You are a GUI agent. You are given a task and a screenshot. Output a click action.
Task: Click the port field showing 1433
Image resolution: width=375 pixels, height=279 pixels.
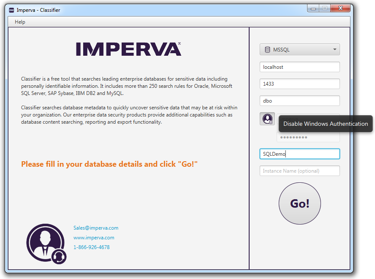tap(300, 84)
